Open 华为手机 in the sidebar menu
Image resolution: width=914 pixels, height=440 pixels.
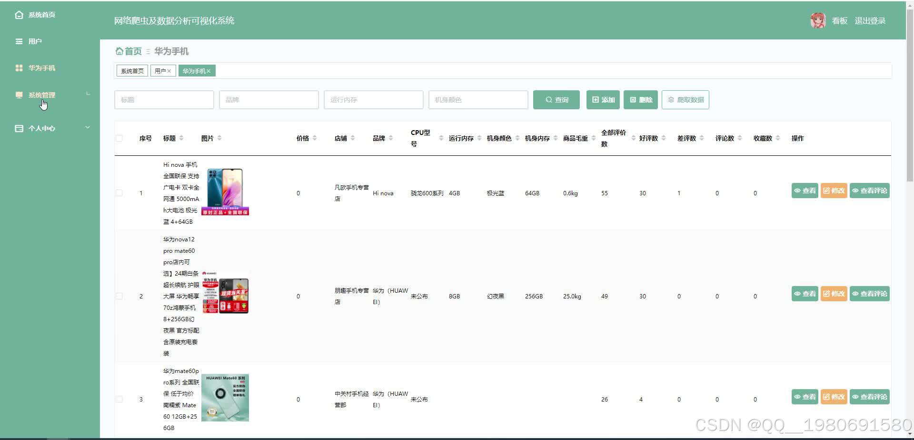click(x=42, y=68)
